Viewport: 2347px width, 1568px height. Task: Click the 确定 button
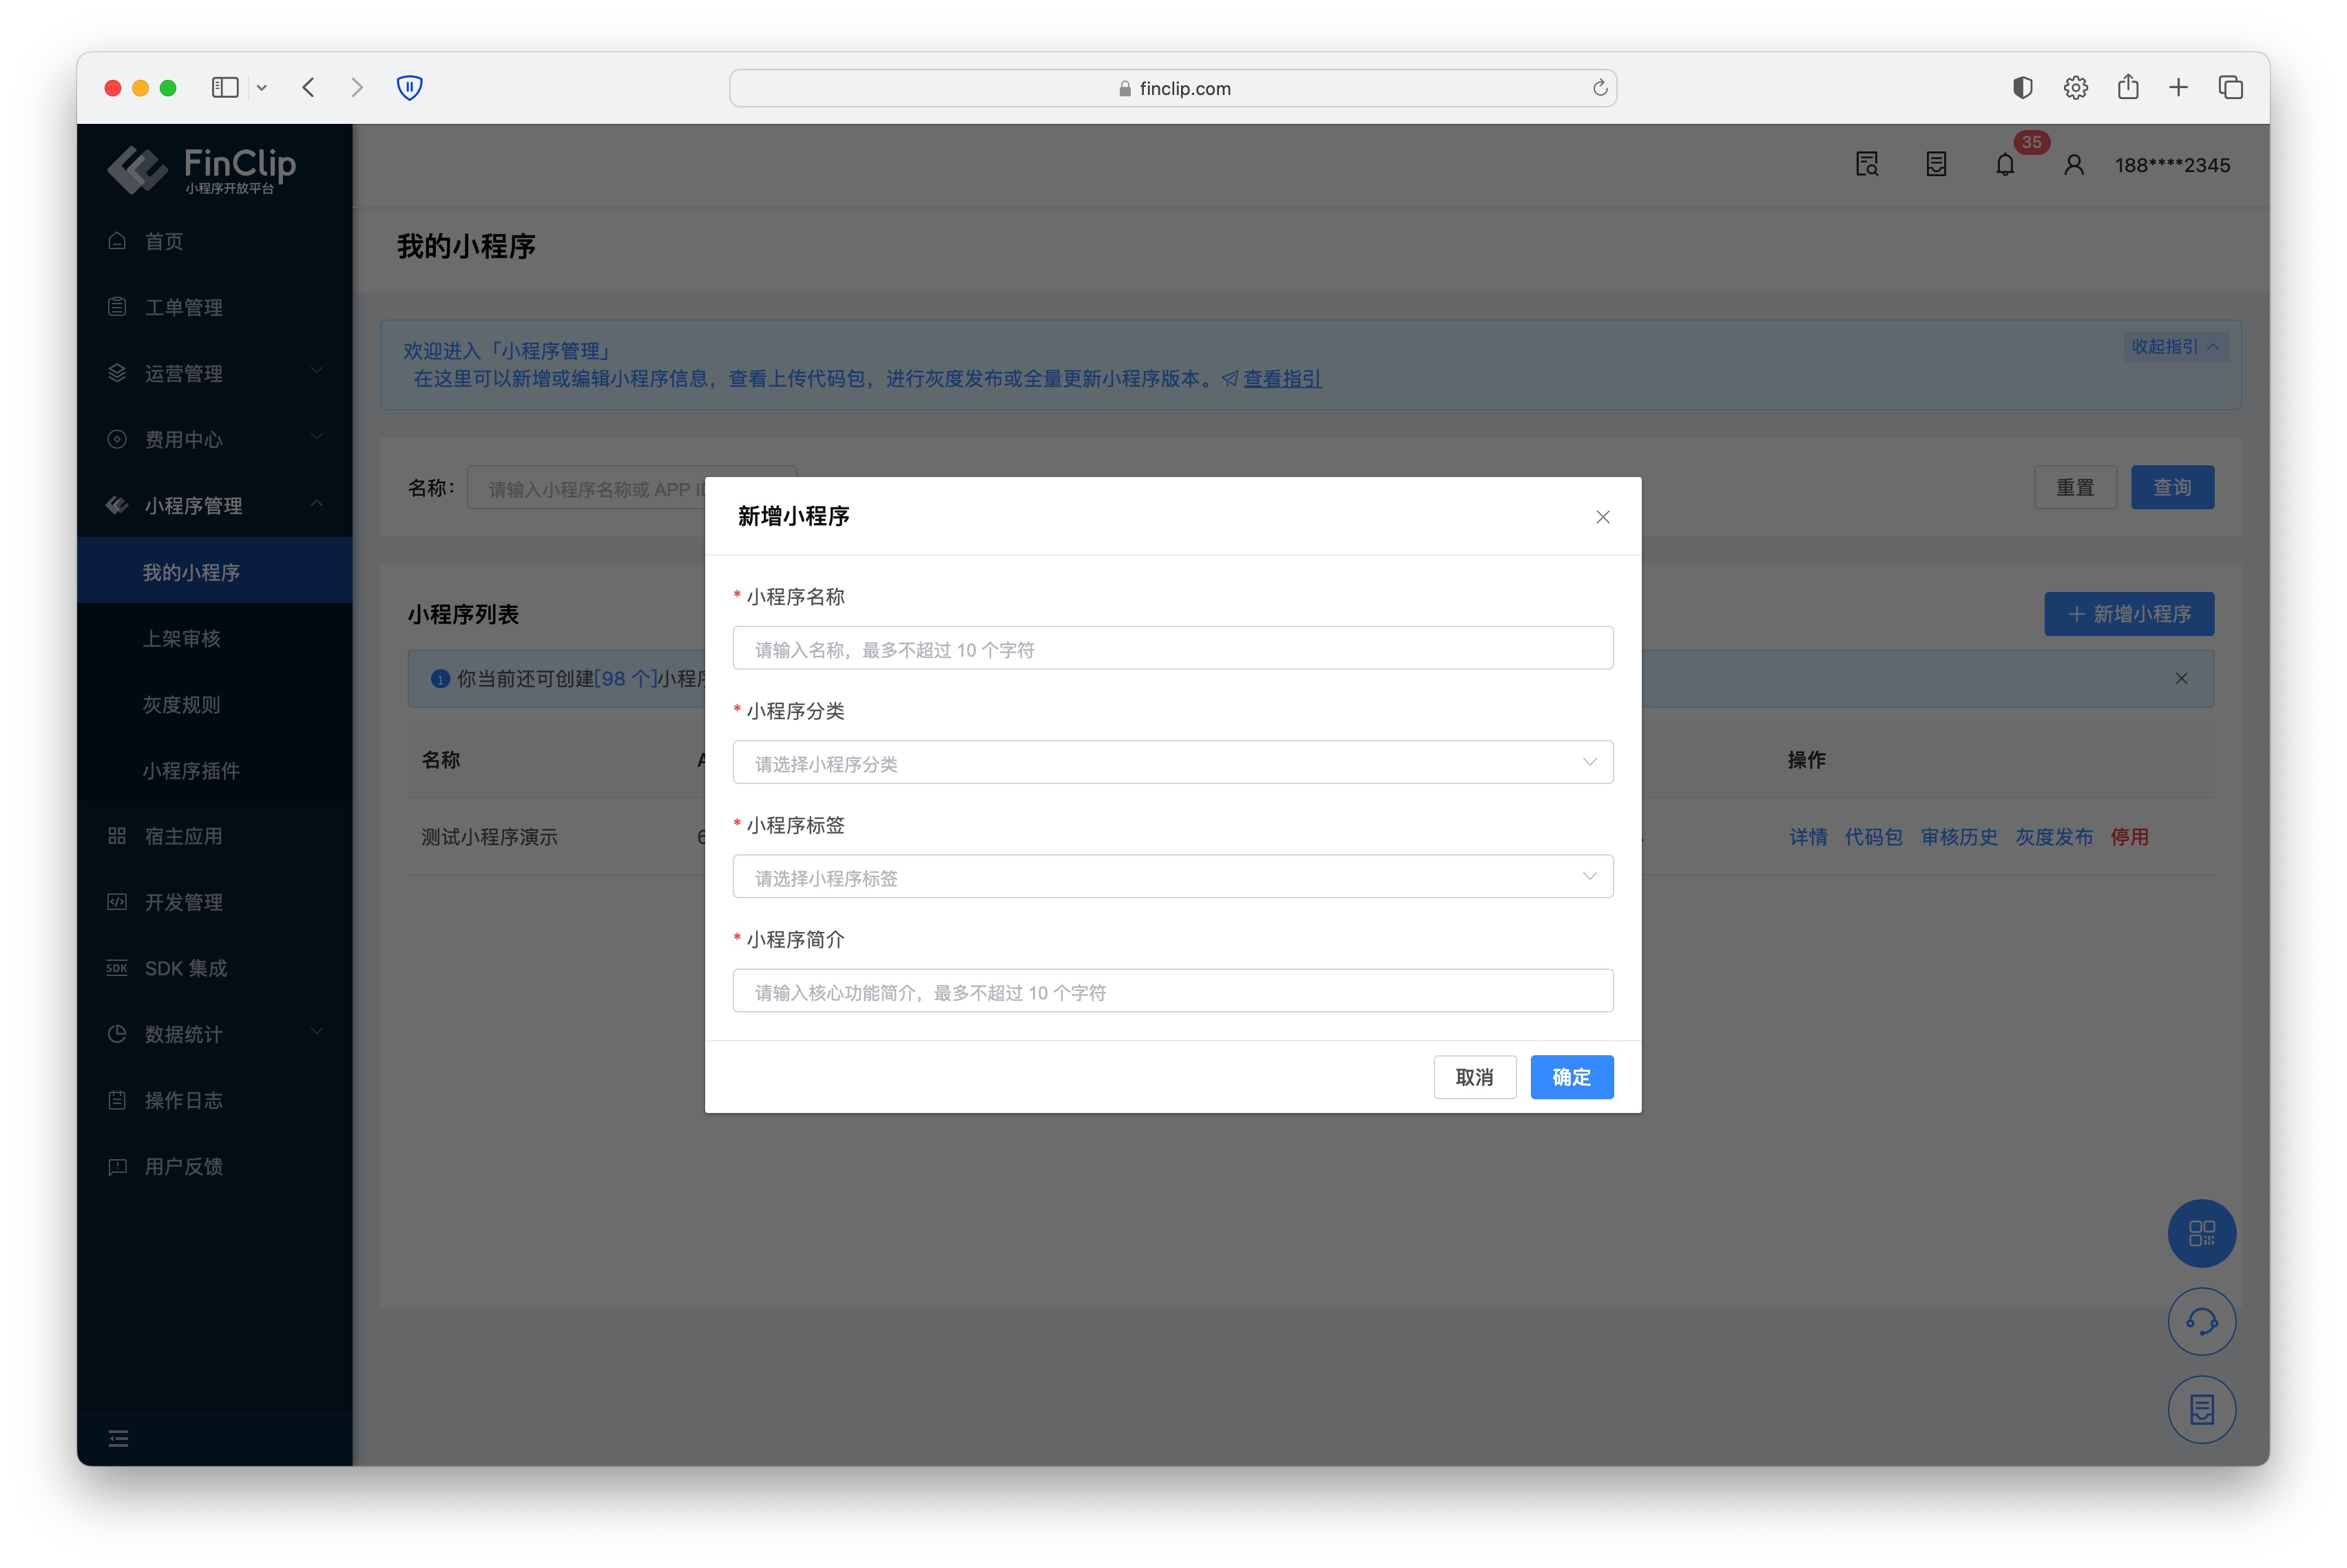[1571, 1077]
